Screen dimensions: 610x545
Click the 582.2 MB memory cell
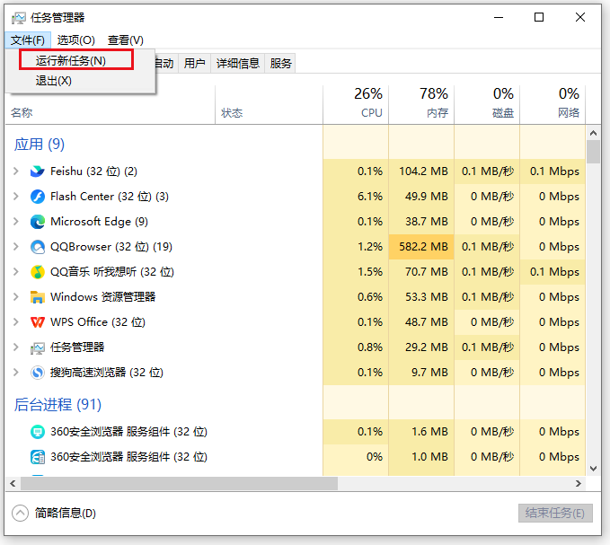pyautogui.click(x=421, y=247)
